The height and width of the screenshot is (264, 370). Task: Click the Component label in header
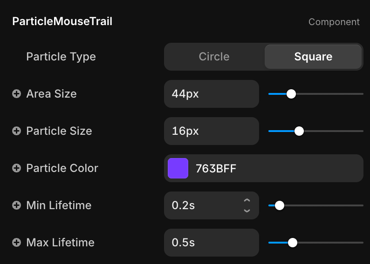334,22
